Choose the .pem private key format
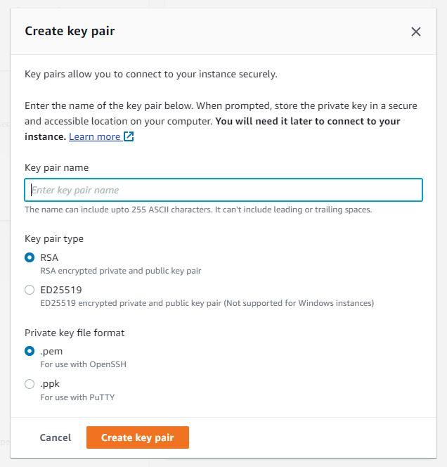 (x=30, y=351)
